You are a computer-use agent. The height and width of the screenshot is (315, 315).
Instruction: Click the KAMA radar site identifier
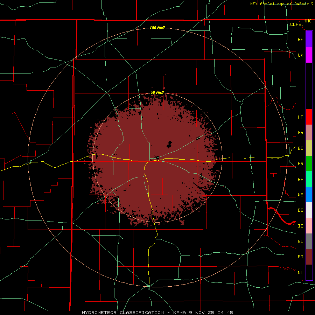point(180,313)
